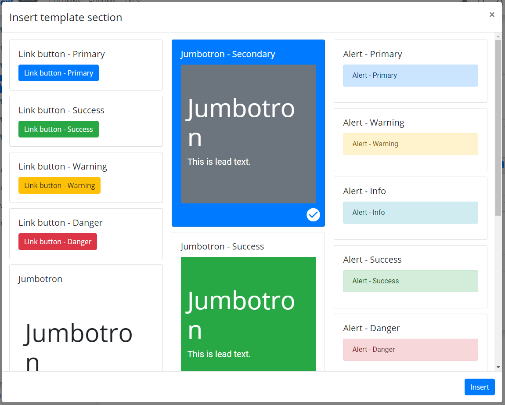This screenshot has height=405, width=505.
Task: Click the red Link button - Danger preview
Action: click(x=58, y=242)
